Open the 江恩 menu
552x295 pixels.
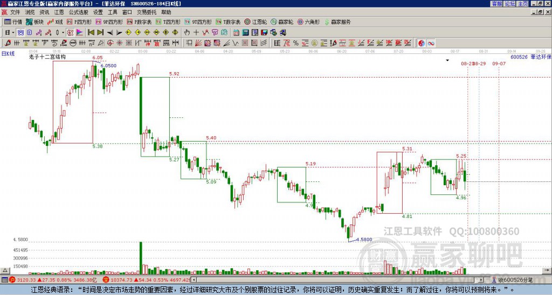pos(59,12)
